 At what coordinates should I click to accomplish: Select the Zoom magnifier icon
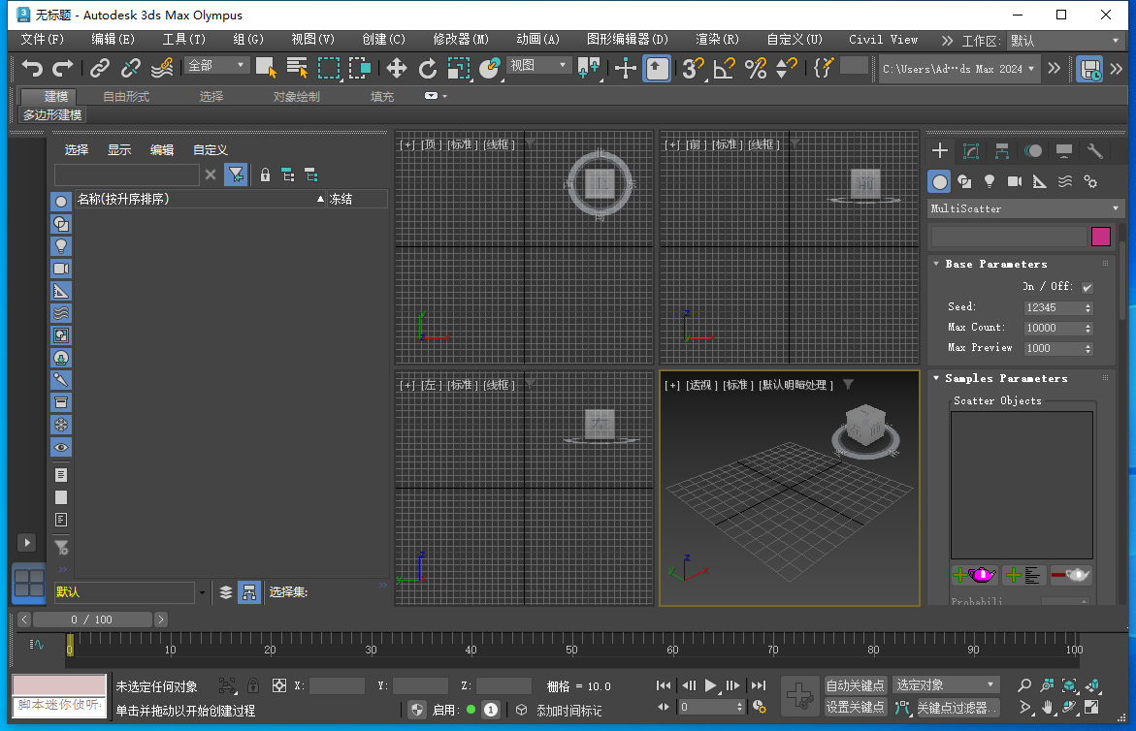tap(1025, 684)
